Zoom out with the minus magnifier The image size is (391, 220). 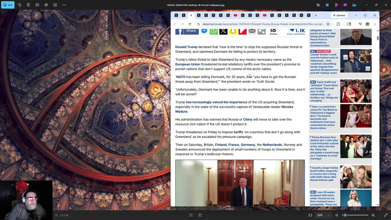(337, 215)
